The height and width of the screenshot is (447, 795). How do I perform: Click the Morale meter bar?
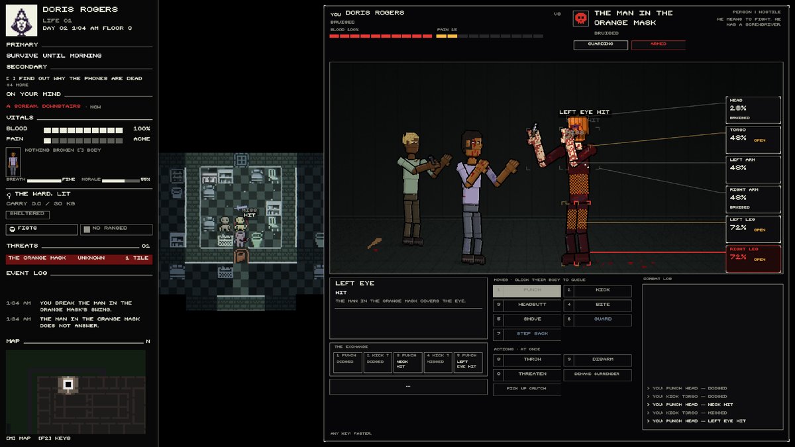tap(120, 180)
